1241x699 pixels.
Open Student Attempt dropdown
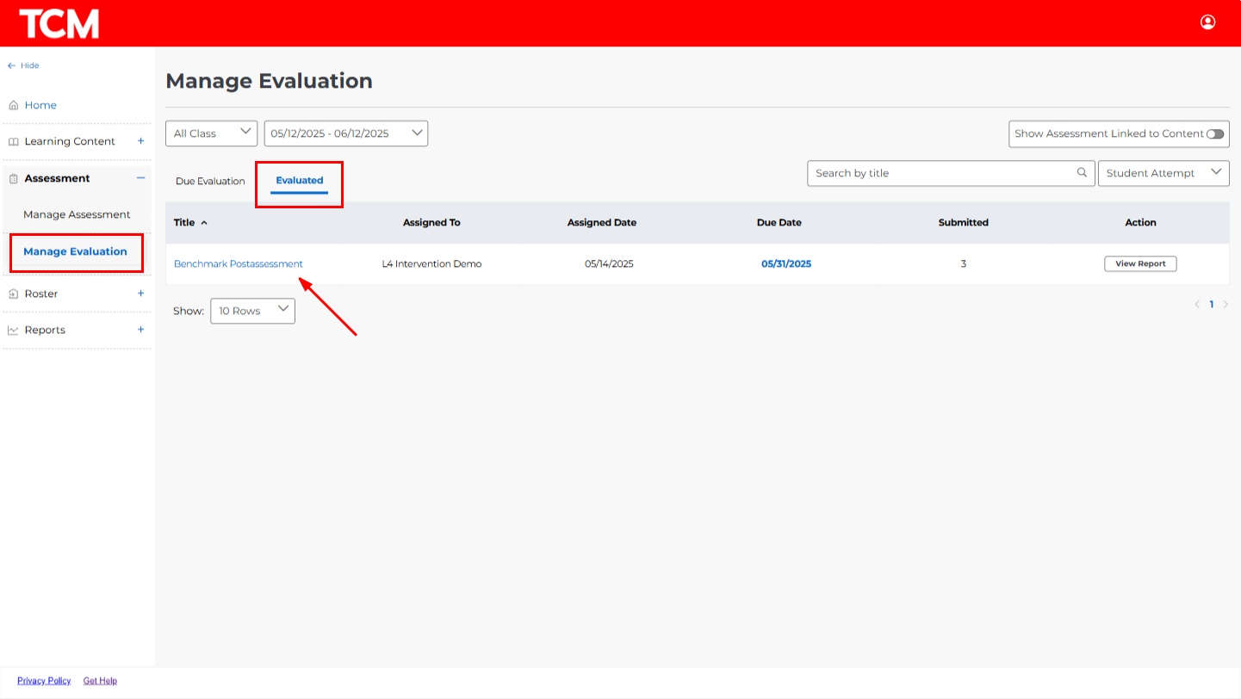pyautogui.click(x=1163, y=173)
